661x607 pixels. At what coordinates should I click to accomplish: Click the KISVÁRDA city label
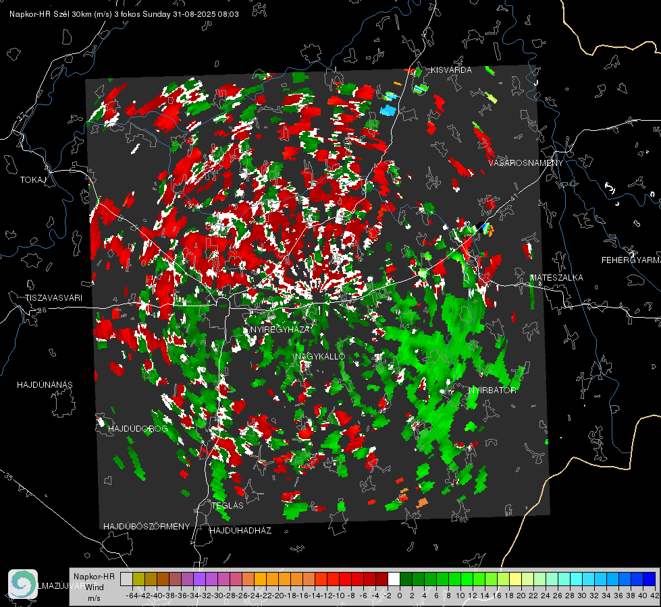(x=451, y=70)
